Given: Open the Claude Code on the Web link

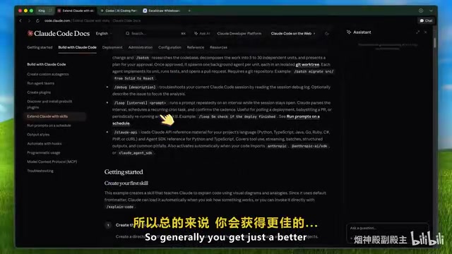Looking at the screenshot, I should pos(293,33).
